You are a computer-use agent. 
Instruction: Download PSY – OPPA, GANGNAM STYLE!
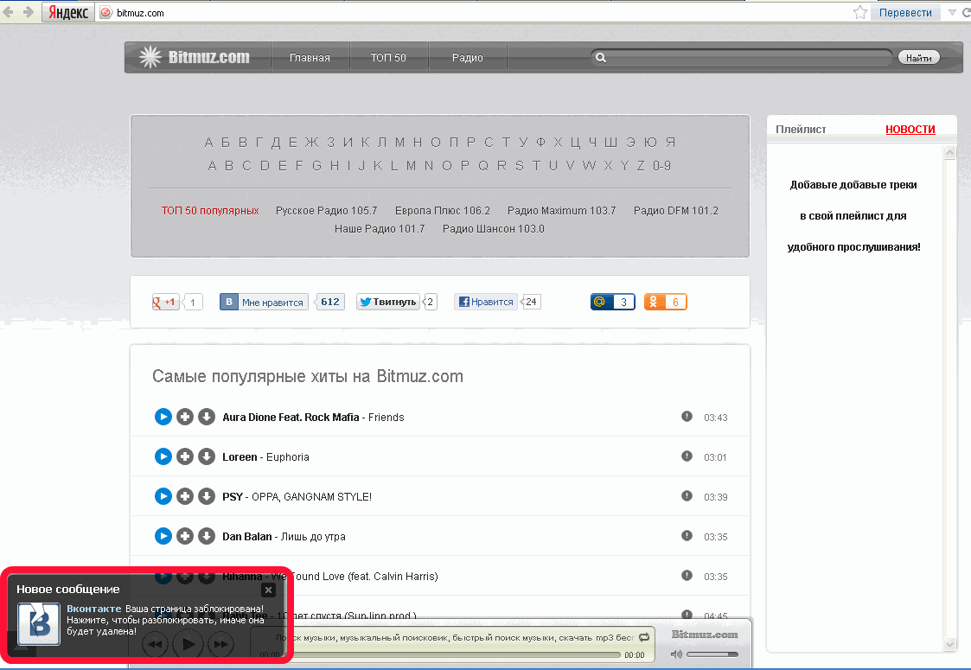click(206, 496)
